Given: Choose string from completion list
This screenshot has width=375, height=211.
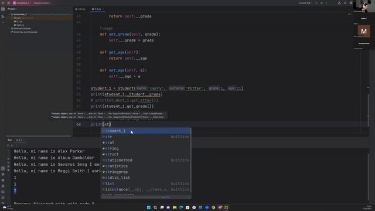Looking at the screenshot, I should click(146, 148).
